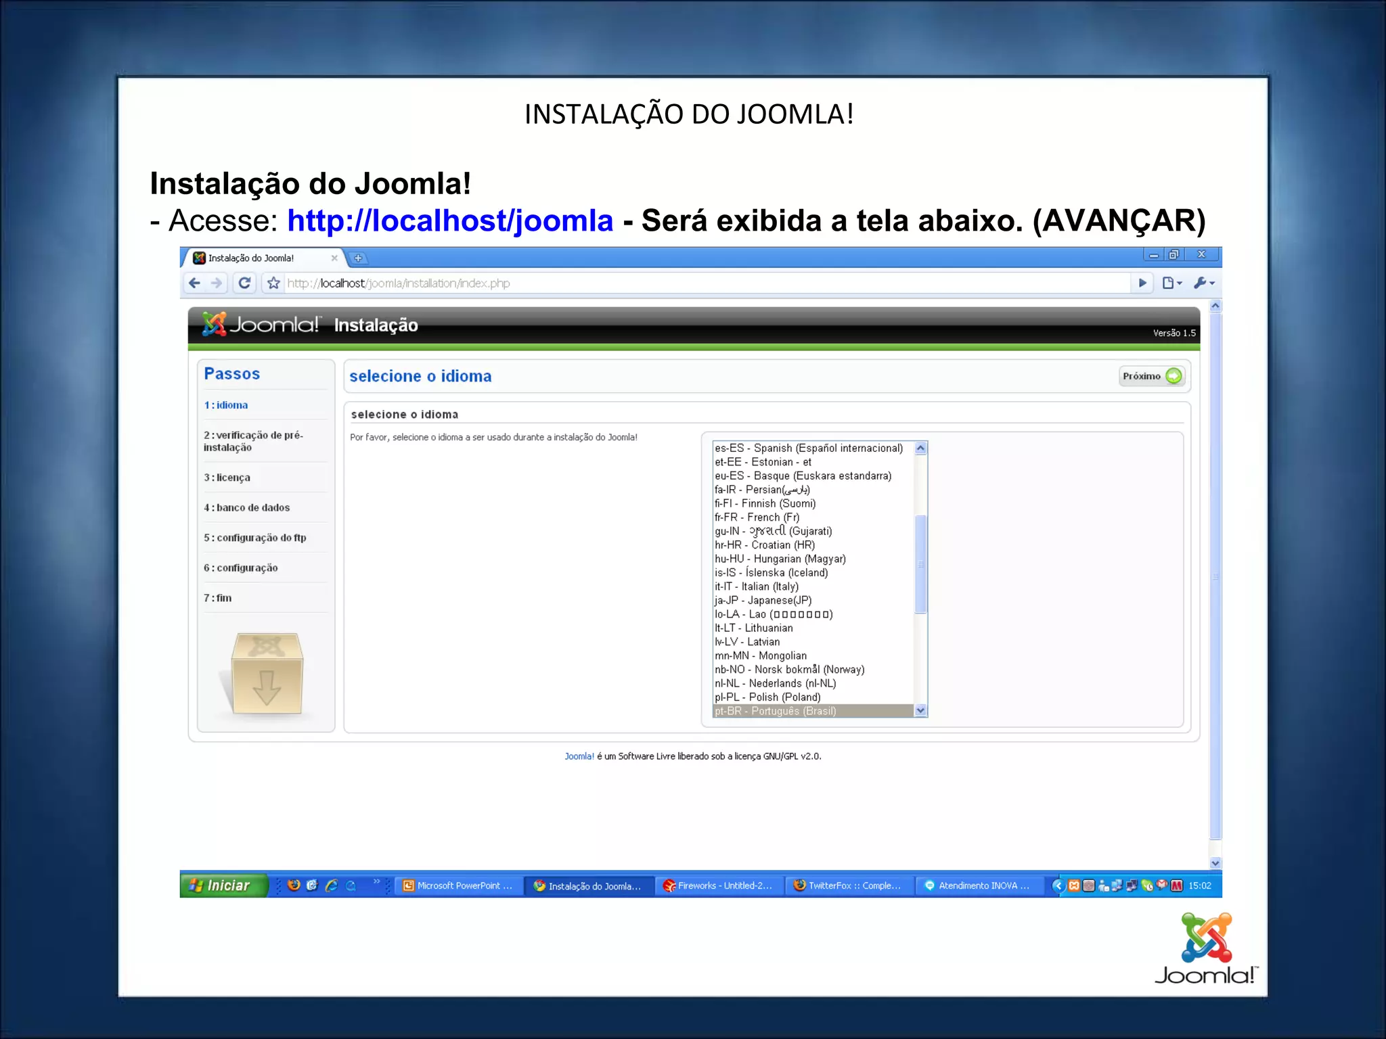
Task: Bookmark the page with the star icon
Action: point(273,283)
